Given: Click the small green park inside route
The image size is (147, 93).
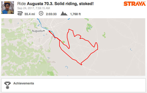Looking at the screenshot, I should [x=64, y=42].
